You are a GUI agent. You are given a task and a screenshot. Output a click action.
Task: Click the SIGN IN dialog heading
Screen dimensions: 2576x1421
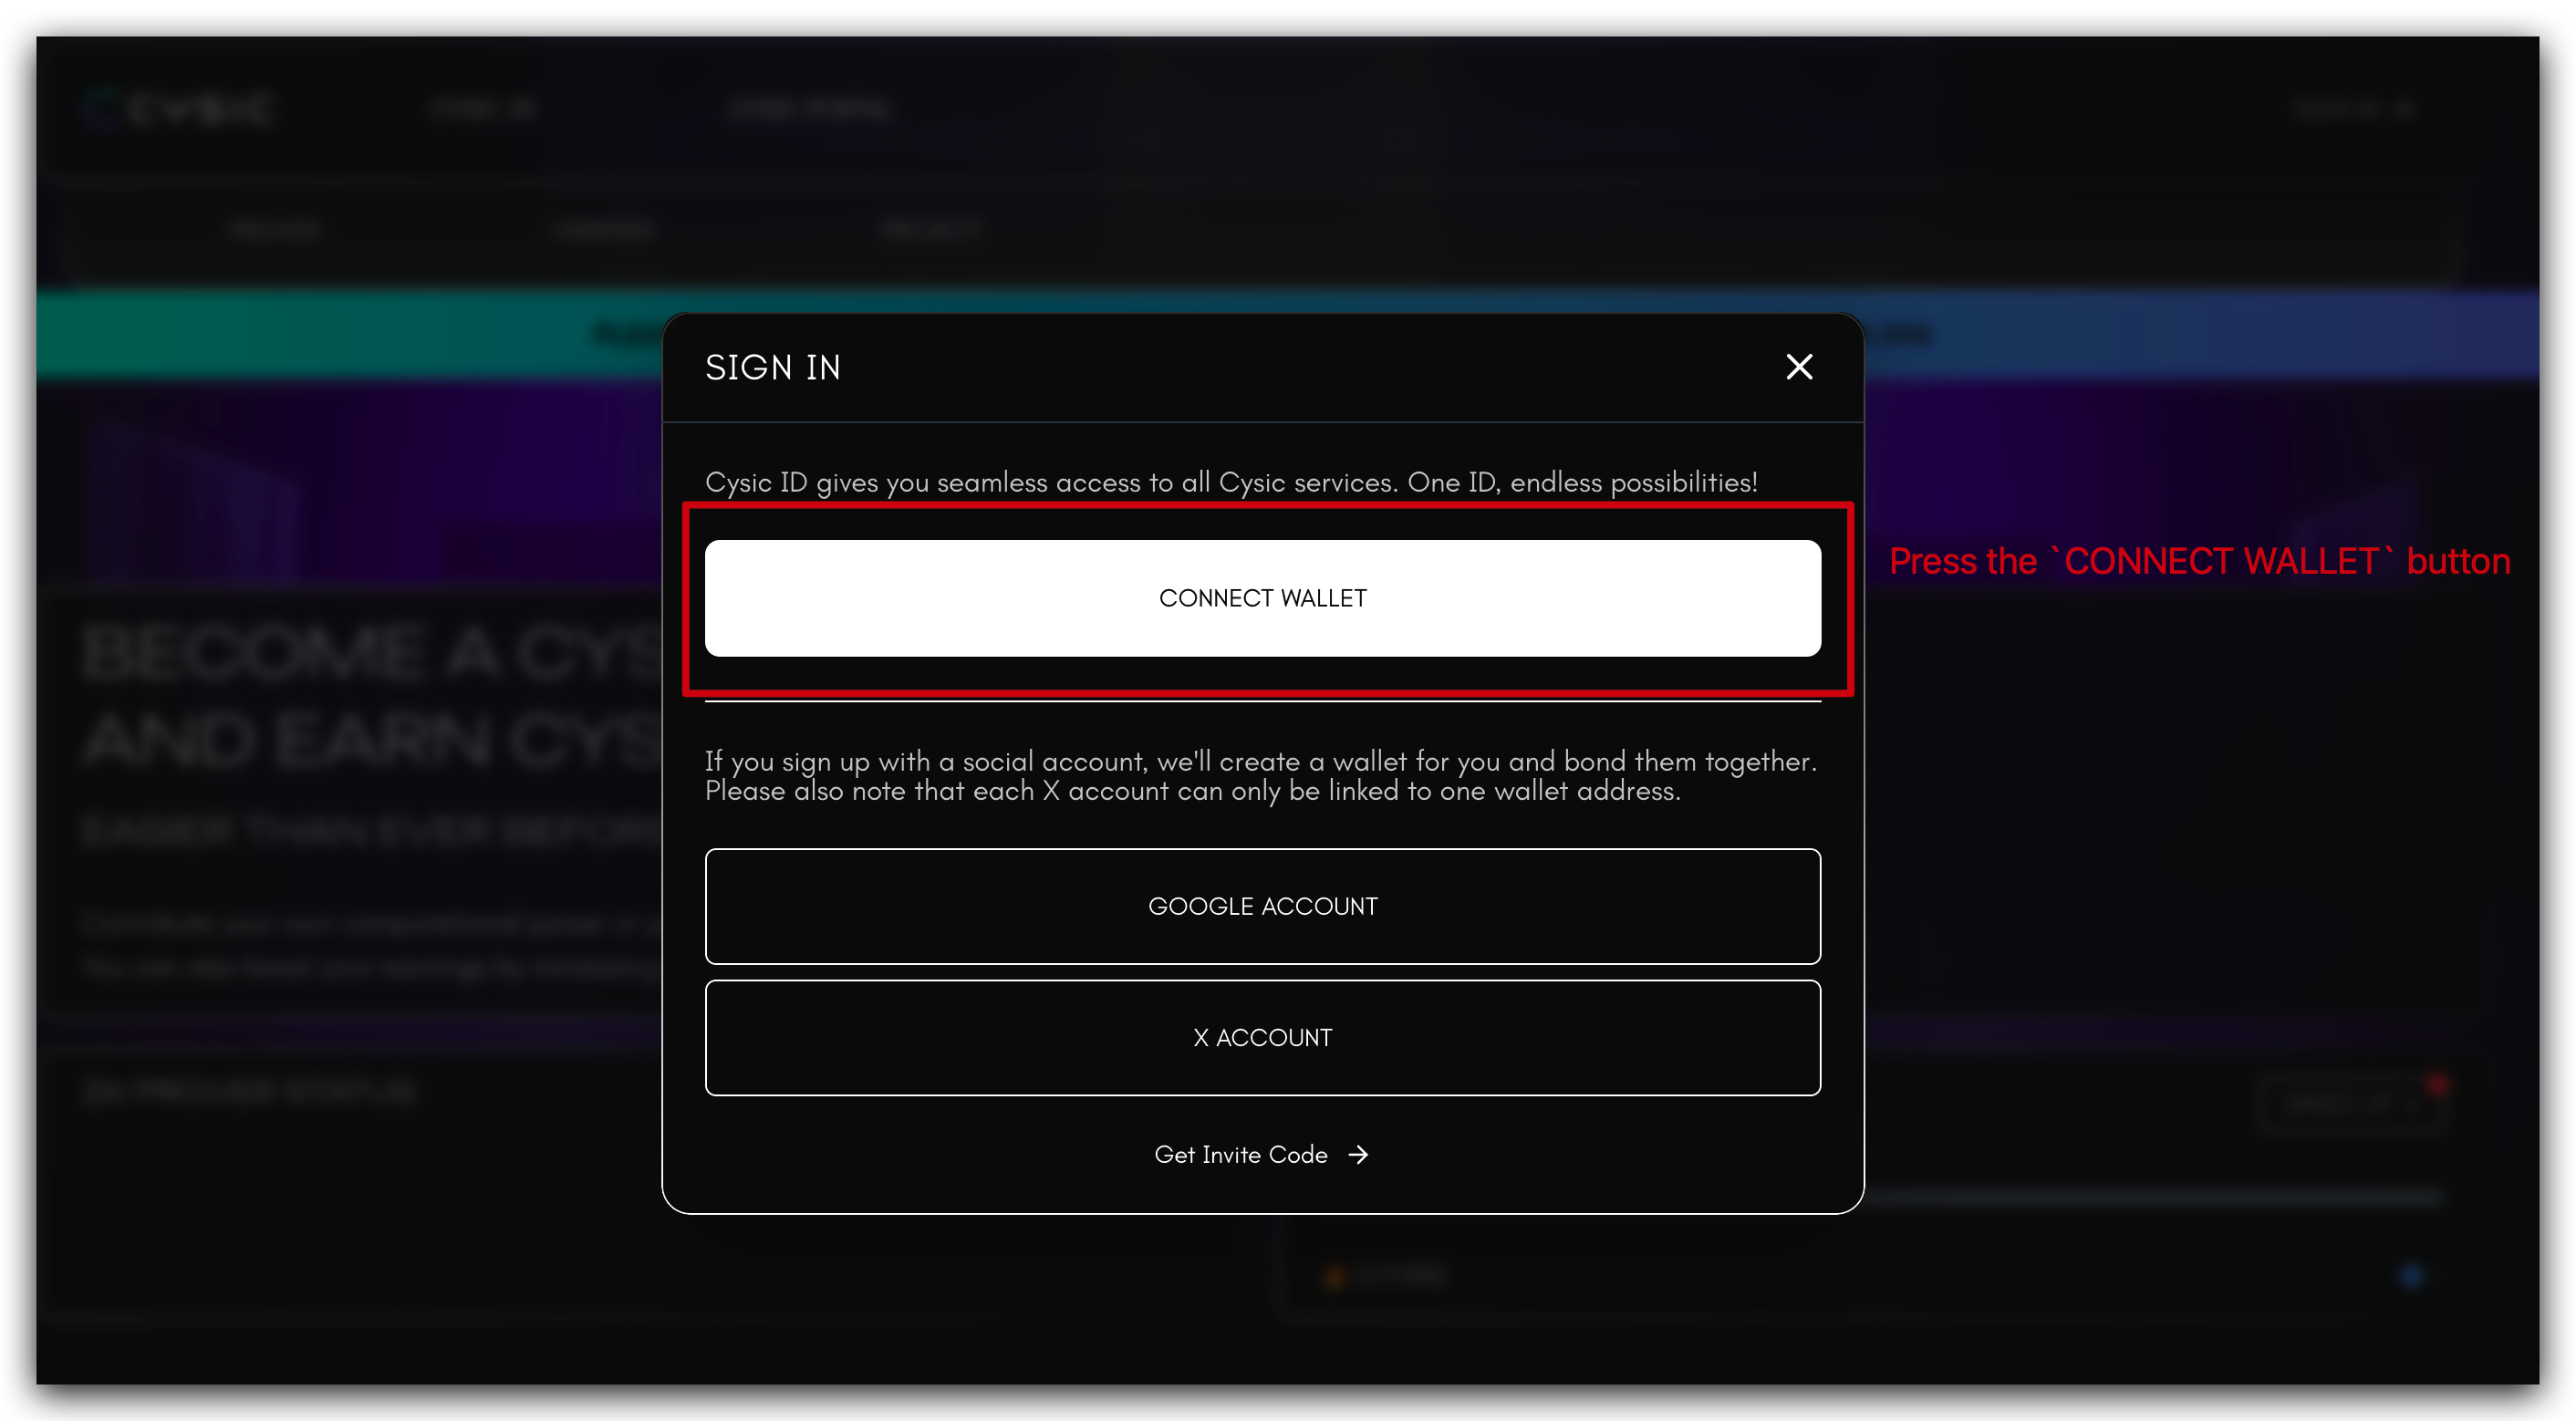point(772,367)
